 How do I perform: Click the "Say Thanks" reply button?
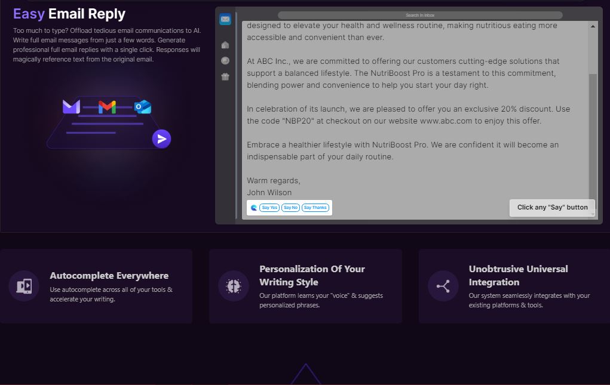[315, 208]
